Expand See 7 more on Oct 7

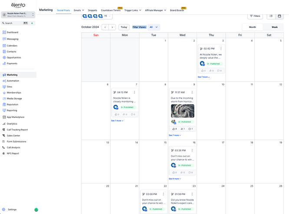pos(117,120)
